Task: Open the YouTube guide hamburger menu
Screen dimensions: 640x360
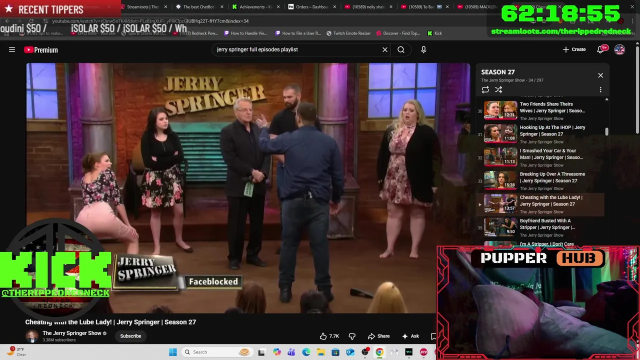Action: (12, 49)
